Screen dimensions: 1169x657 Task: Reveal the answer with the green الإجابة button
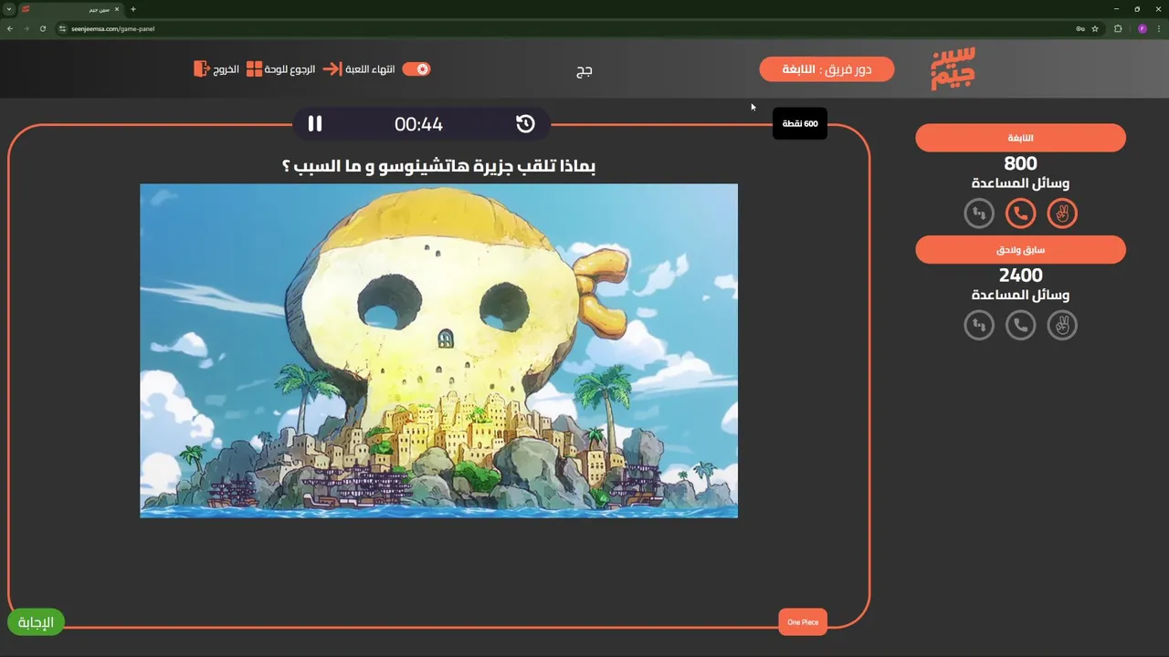point(36,623)
